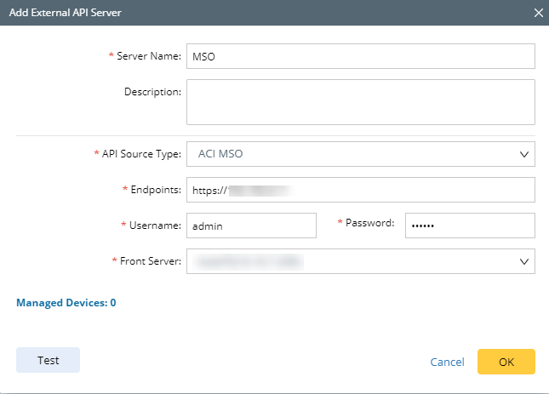This screenshot has width=549, height=394.
Task: Click the Description label
Action: coord(152,91)
